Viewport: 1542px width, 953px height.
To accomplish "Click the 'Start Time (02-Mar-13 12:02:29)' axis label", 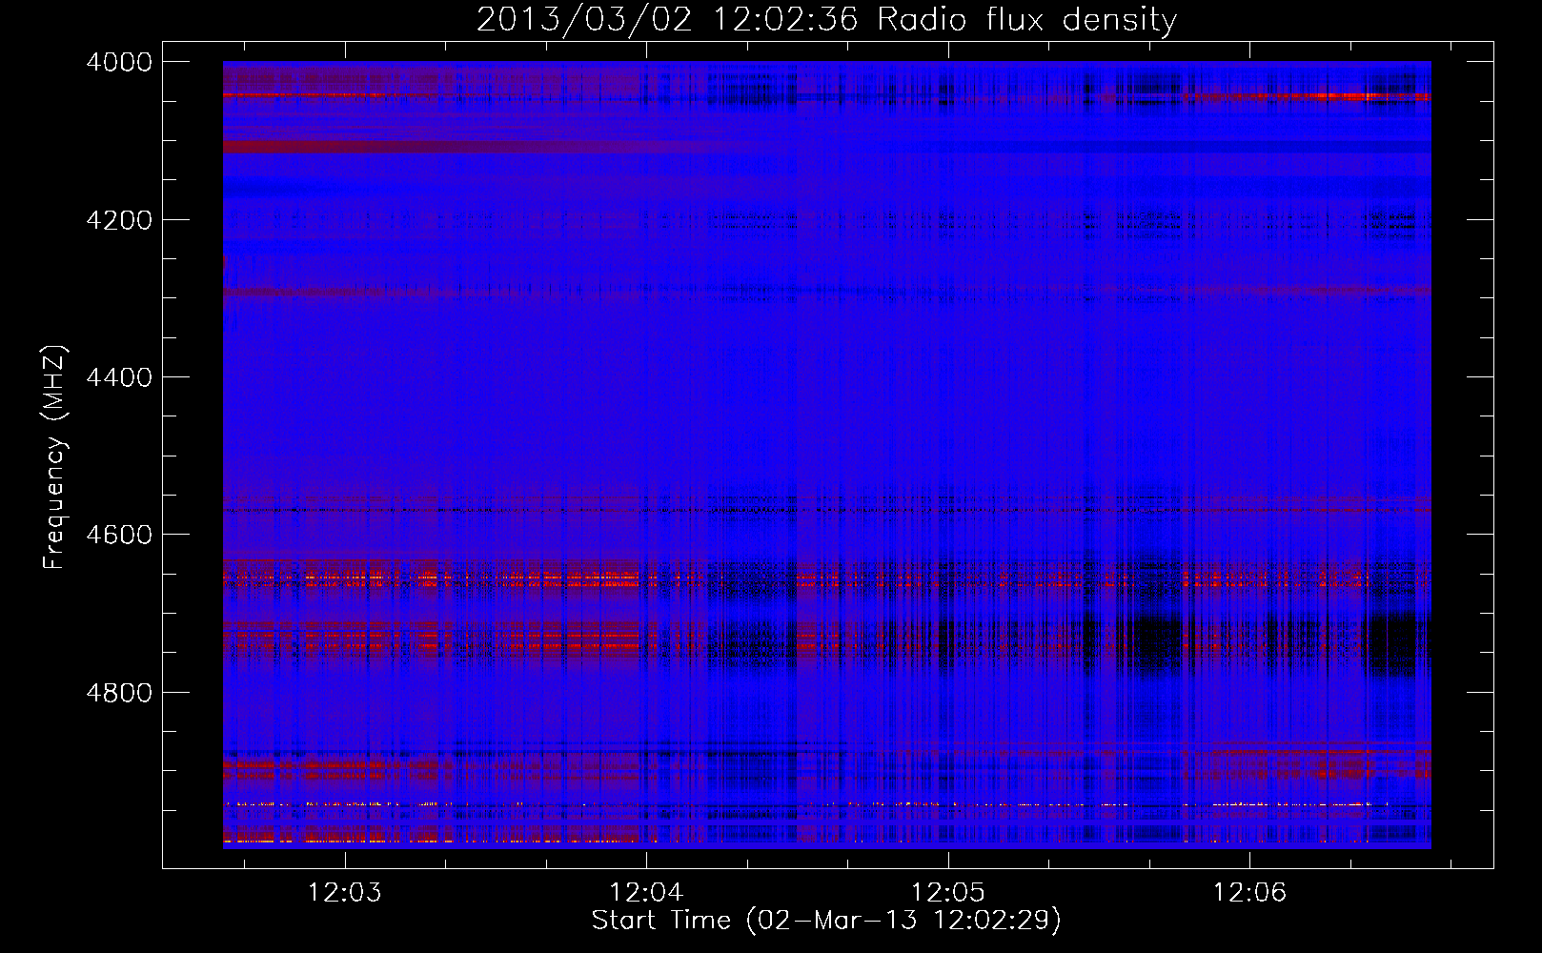I will point(826,921).
